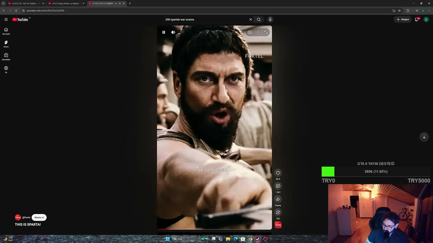Expand the Chrome tab search dropdown

click(3, 3)
